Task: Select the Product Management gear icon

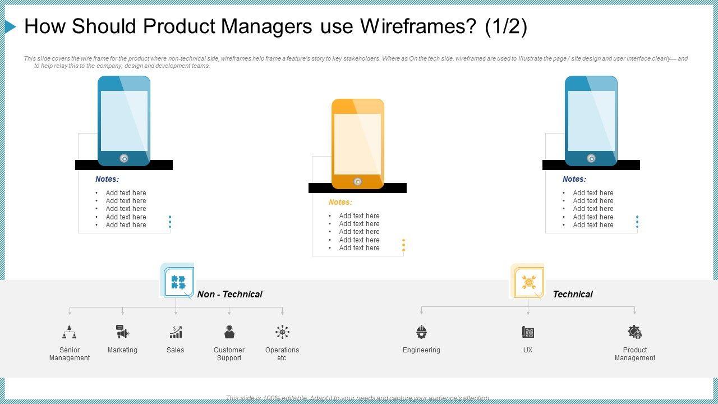Action: (634, 332)
